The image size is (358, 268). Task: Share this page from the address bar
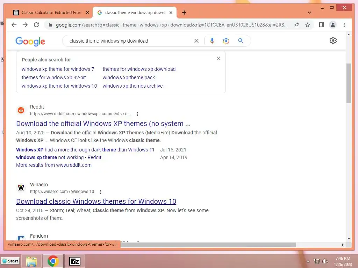tap(296, 25)
